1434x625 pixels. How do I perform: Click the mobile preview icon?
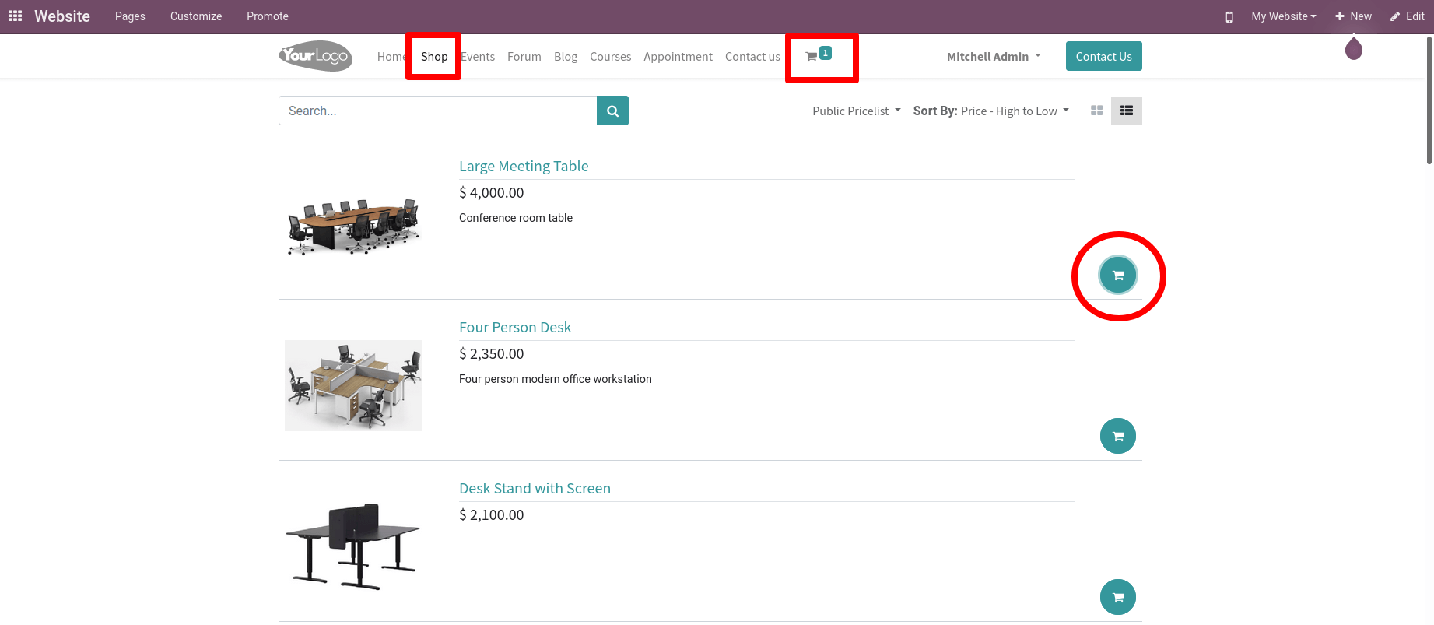[x=1229, y=17]
